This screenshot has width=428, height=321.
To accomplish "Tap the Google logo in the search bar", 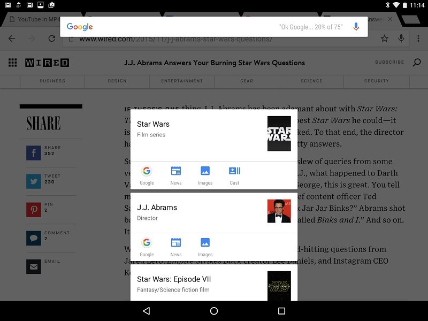I will 80,27.
